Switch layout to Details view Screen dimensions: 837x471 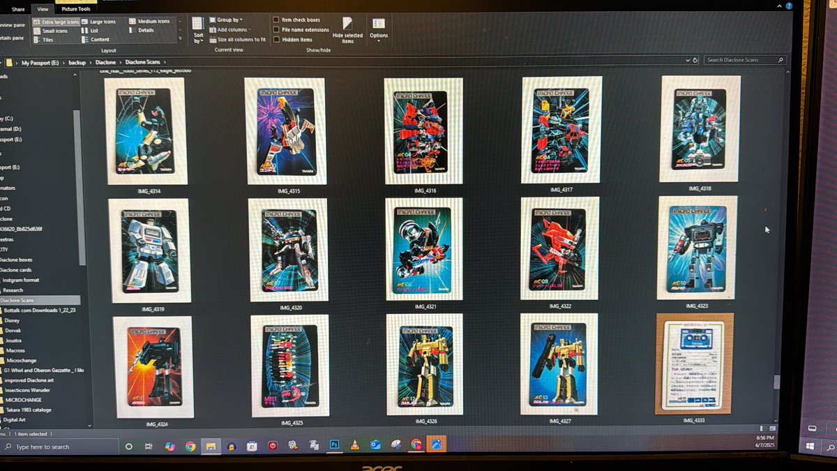(141, 31)
